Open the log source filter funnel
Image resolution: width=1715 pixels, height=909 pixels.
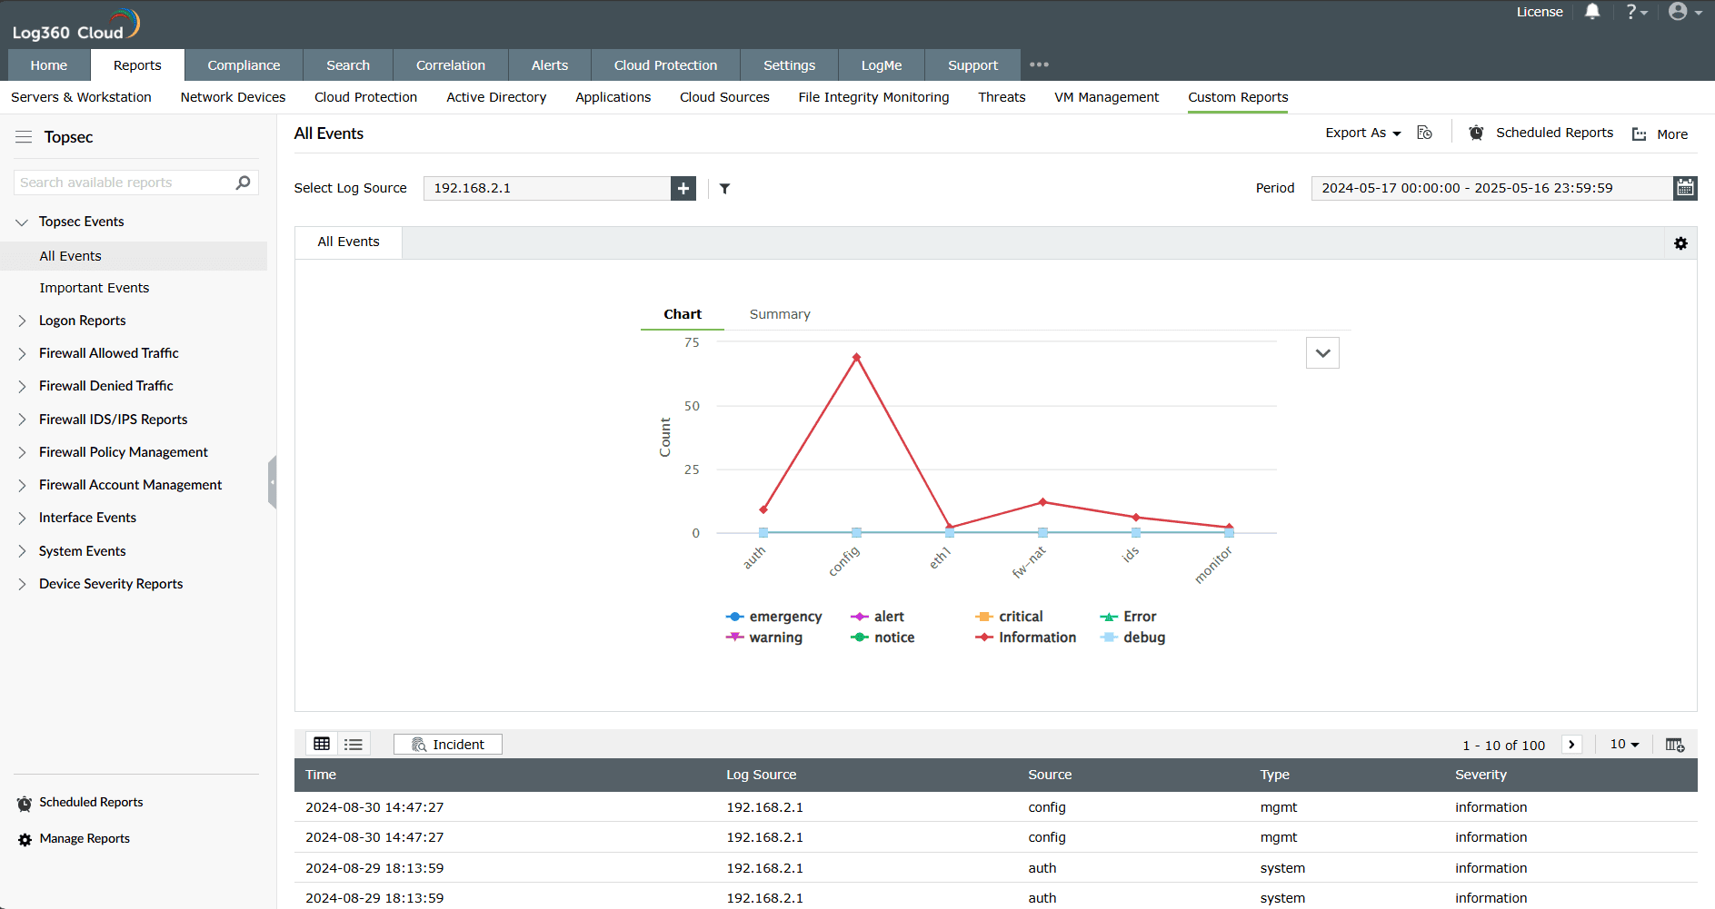(724, 189)
